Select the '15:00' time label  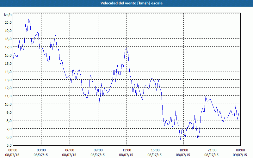(x=155, y=150)
